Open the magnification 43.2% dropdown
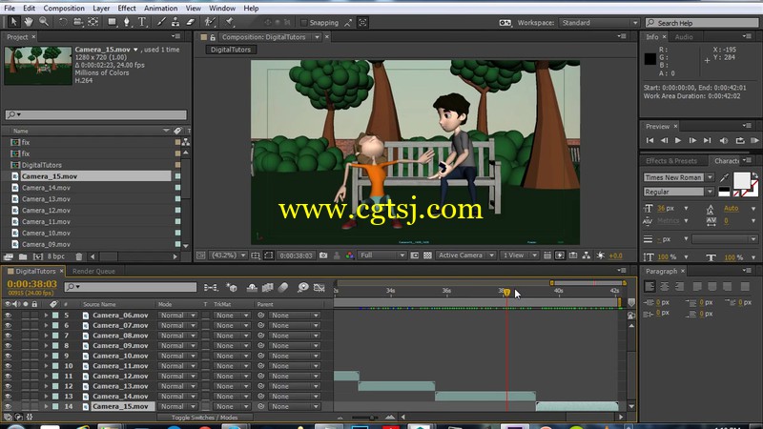The height and width of the screenshot is (429, 763). click(x=228, y=255)
